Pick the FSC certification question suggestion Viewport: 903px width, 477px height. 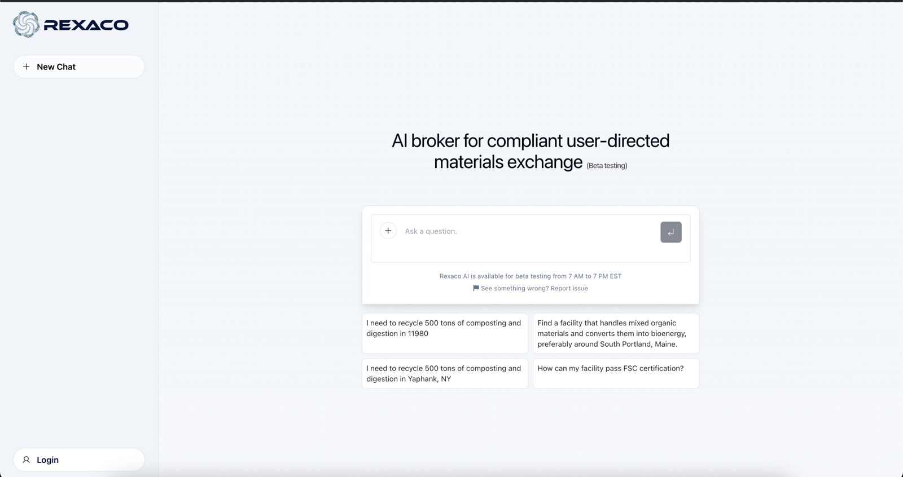[x=616, y=373]
